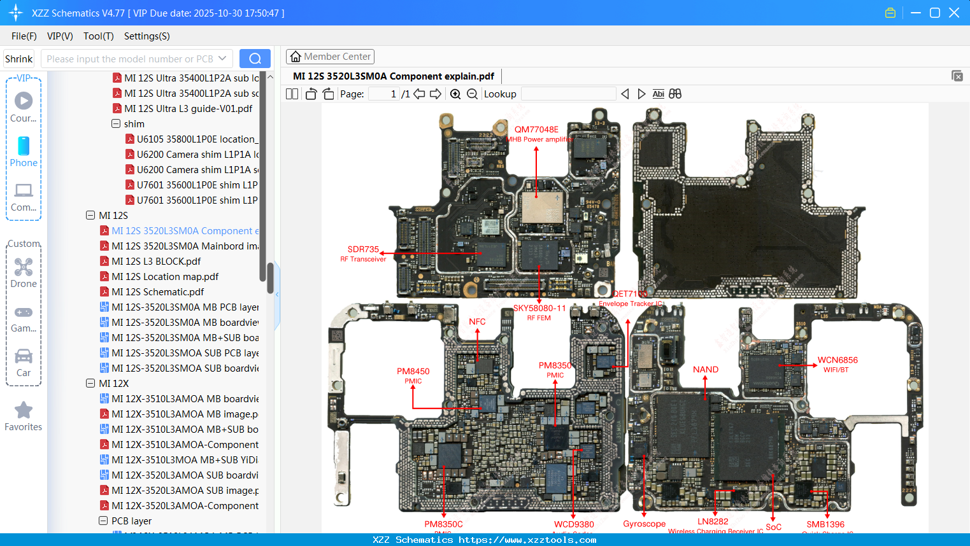Collapse the shim folder in the tree
Screen dimensions: 970x546
(115, 123)
